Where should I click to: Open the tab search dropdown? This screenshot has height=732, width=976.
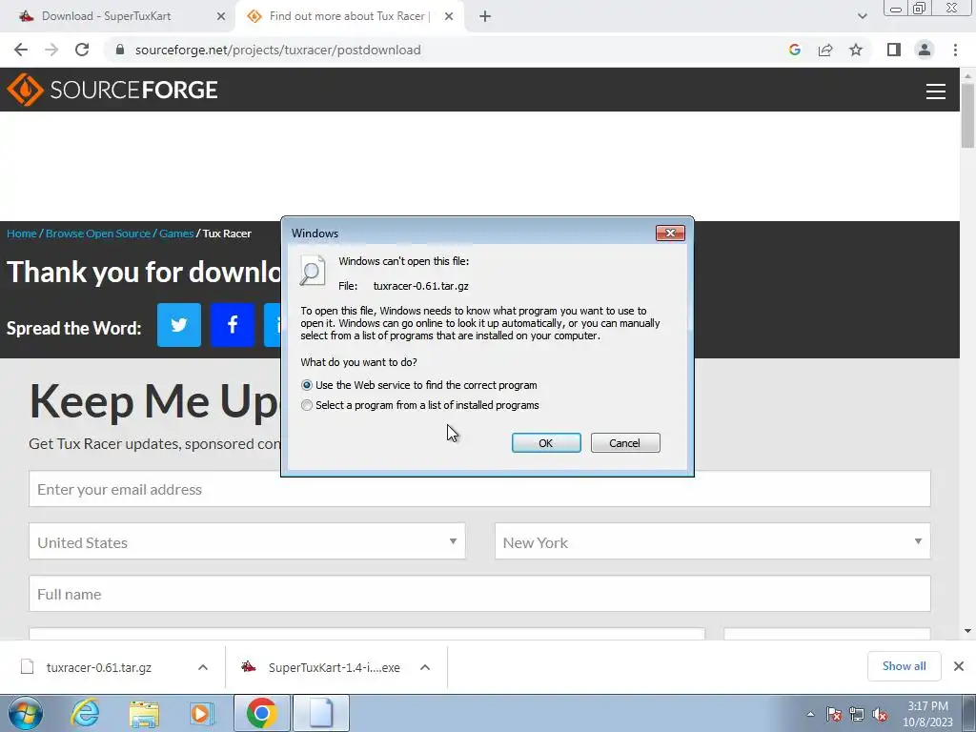click(862, 16)
